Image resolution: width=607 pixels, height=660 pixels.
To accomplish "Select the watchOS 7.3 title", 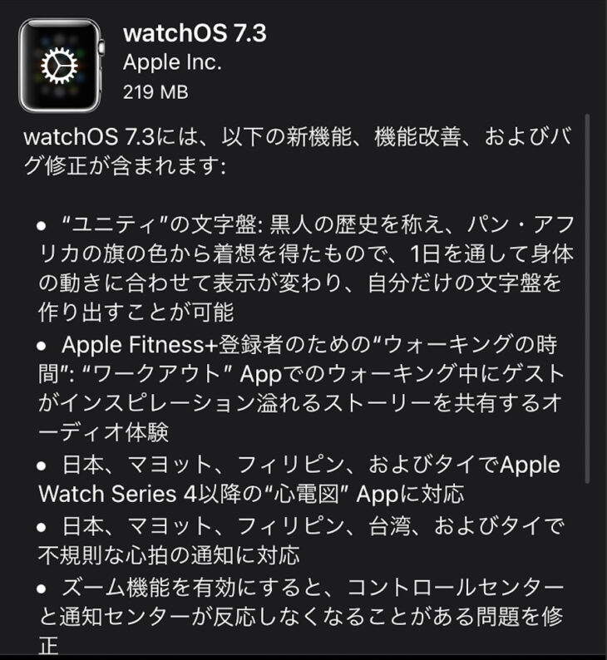I will click(195, 32).
